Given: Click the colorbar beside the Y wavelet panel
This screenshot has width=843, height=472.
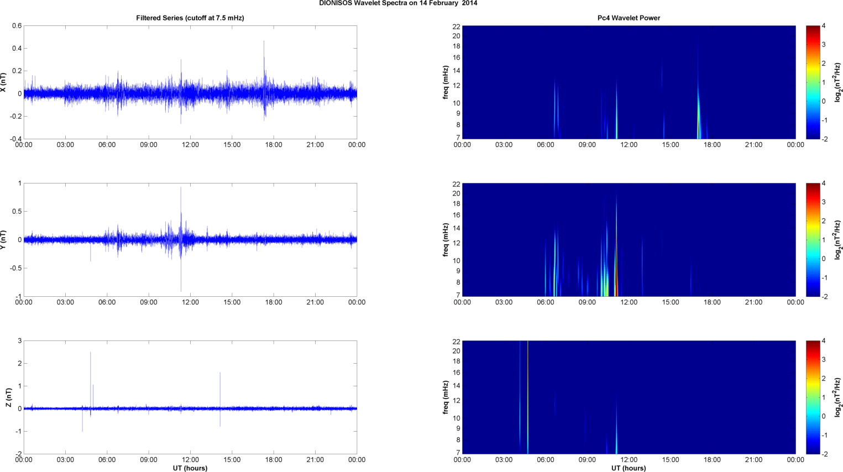Looking at the screenshot, I should tap(813, 240).
